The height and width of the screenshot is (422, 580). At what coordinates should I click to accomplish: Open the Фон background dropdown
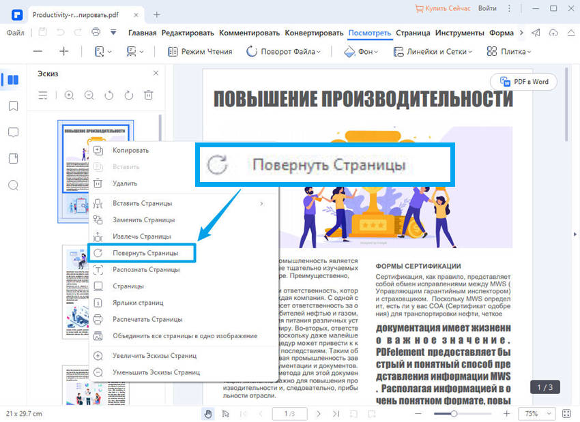(x=361, y=51)
